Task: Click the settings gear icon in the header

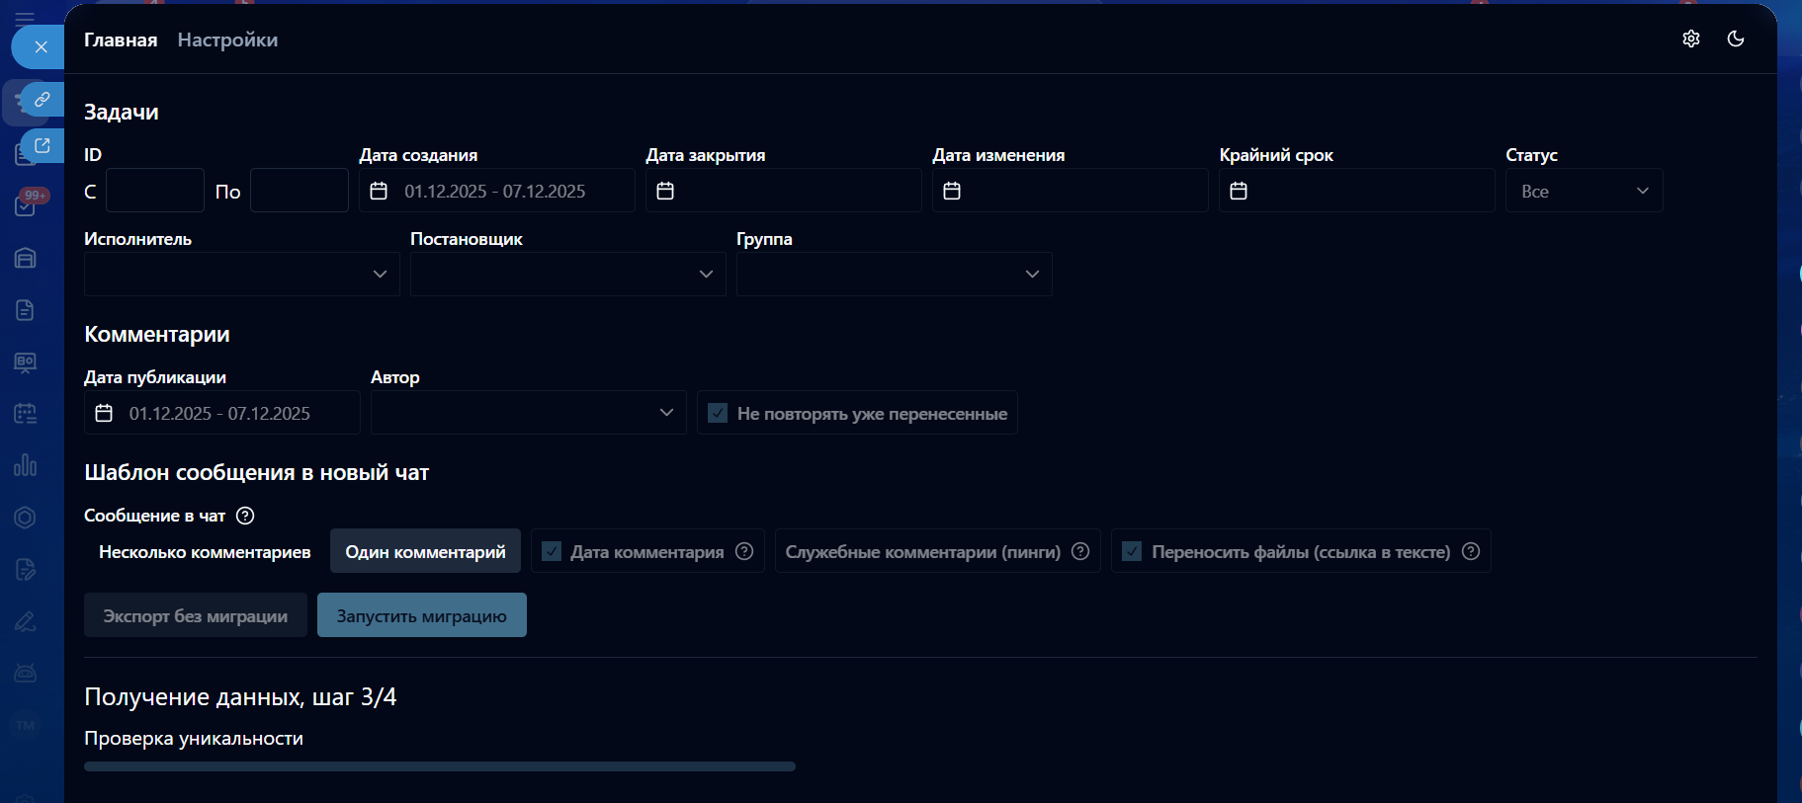Action: 1690,39
